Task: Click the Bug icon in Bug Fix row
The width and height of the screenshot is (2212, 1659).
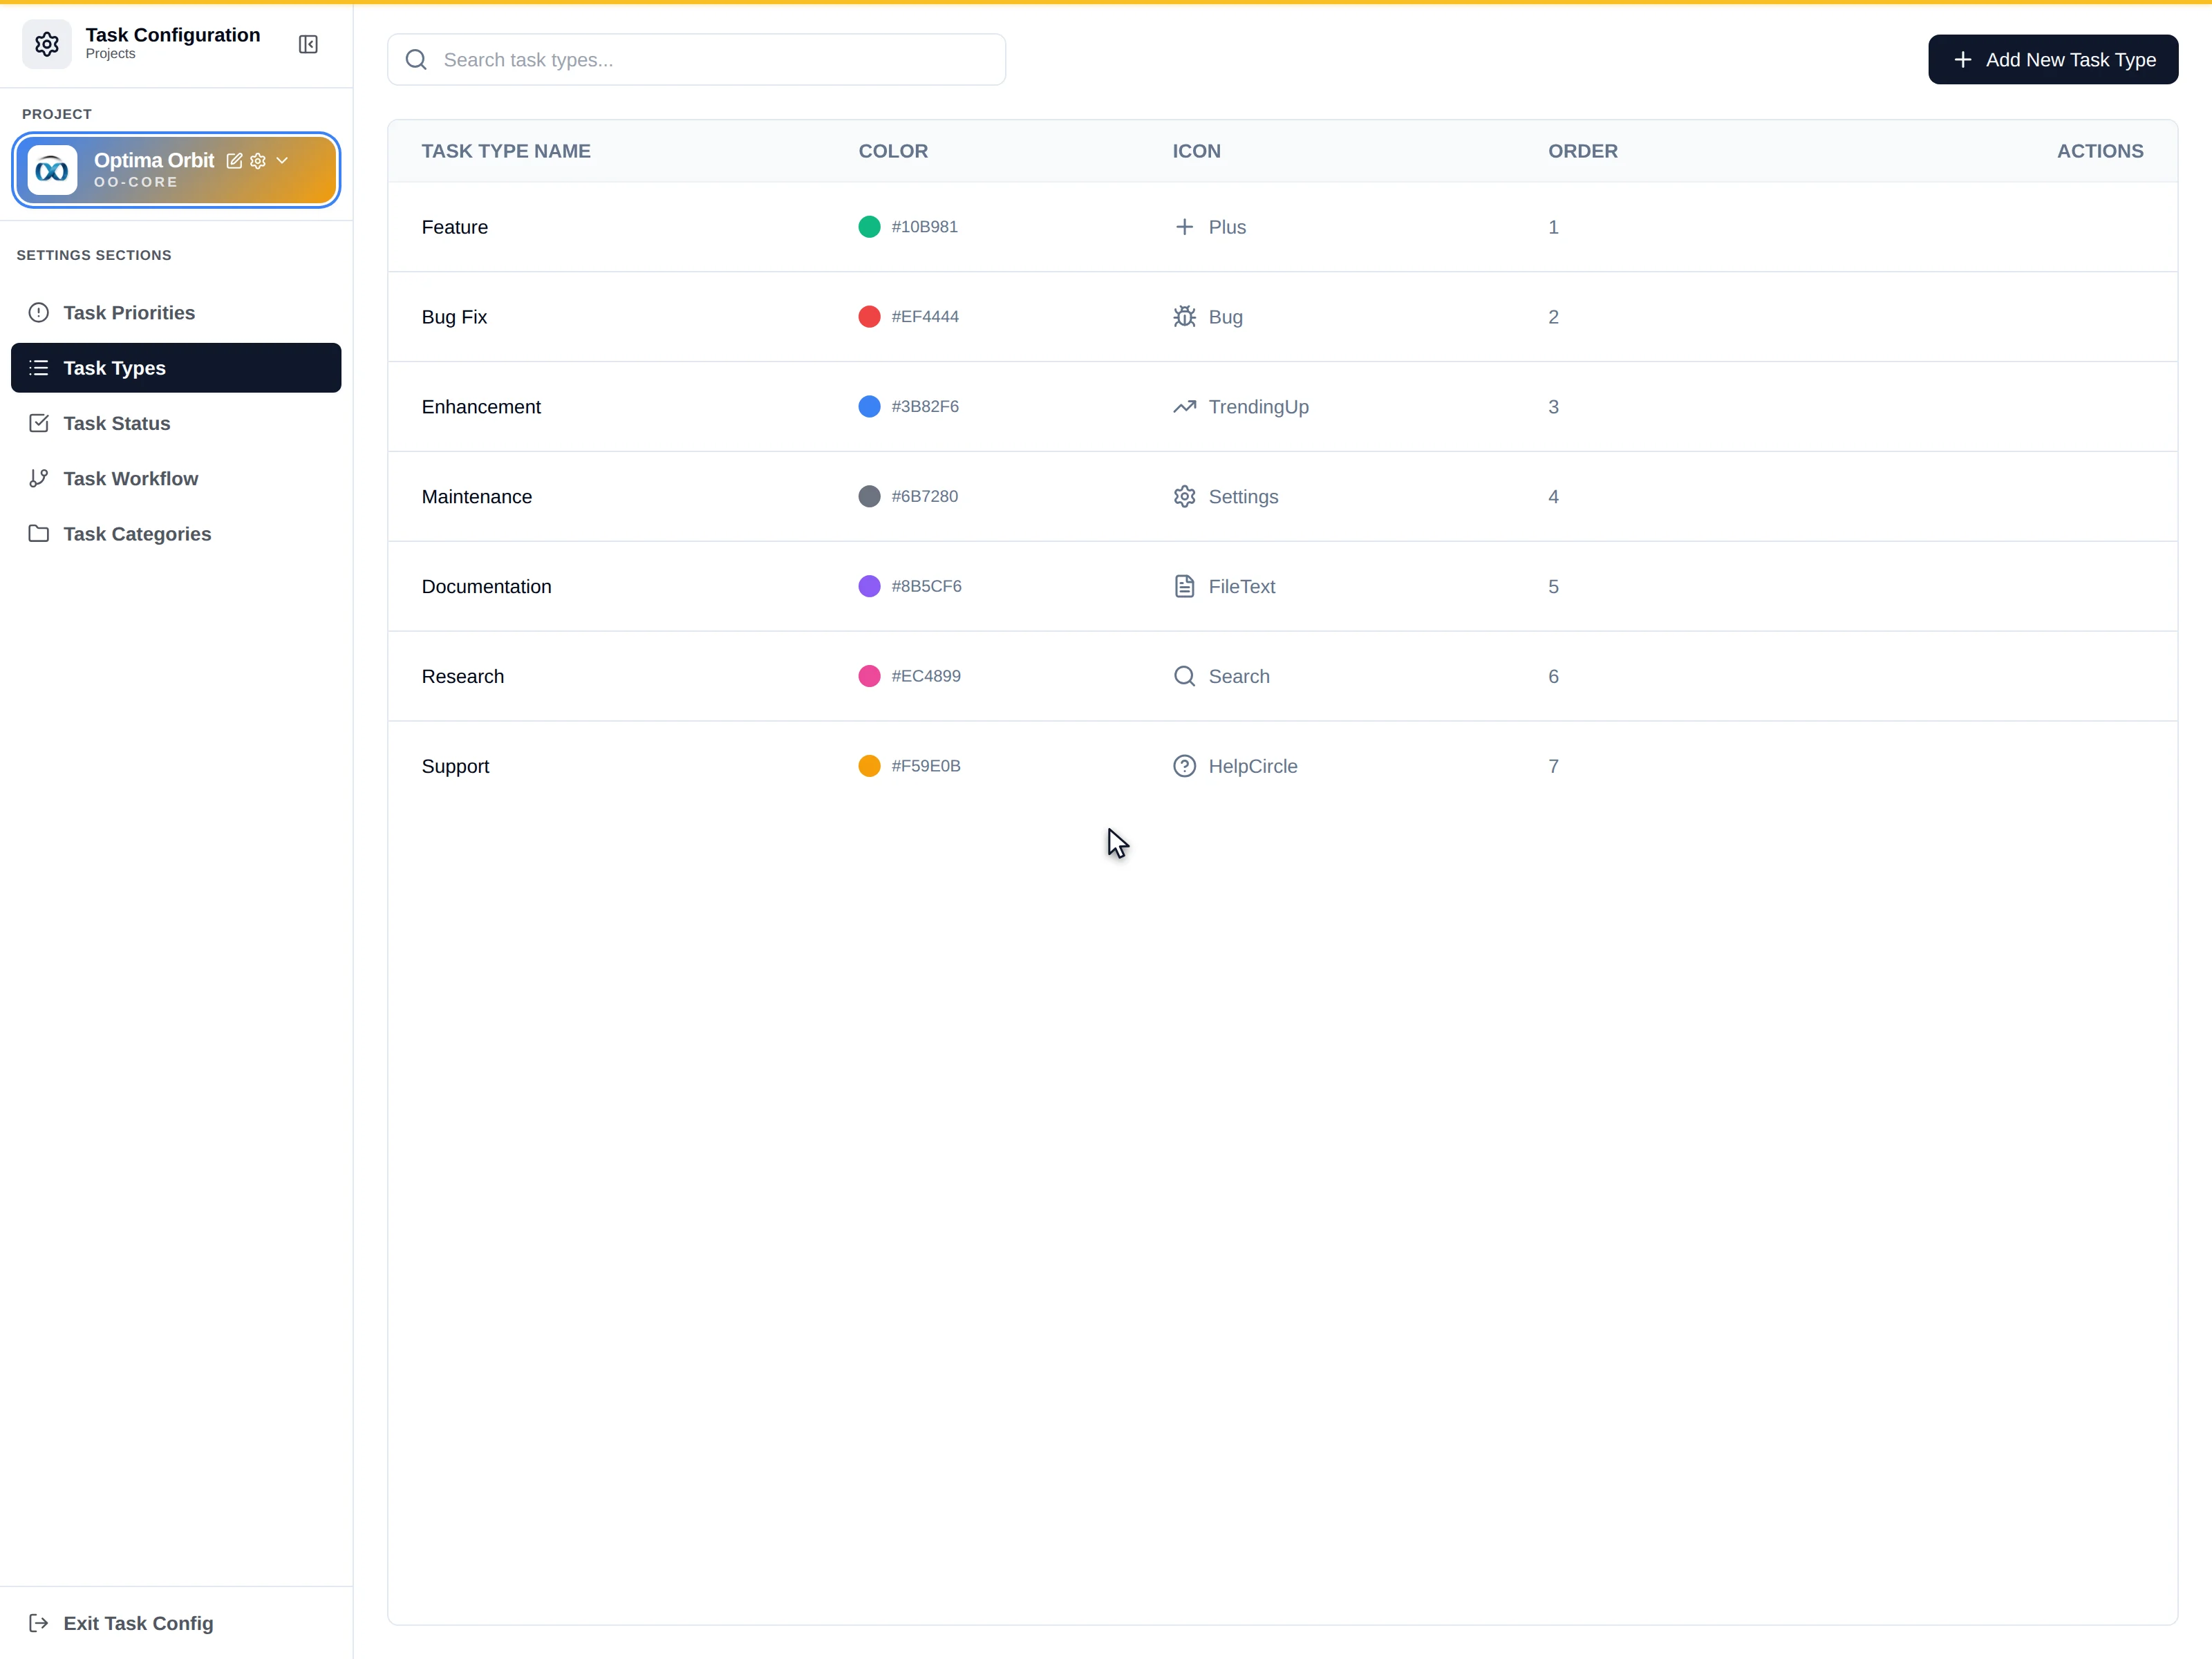Action: (1184, 317)
